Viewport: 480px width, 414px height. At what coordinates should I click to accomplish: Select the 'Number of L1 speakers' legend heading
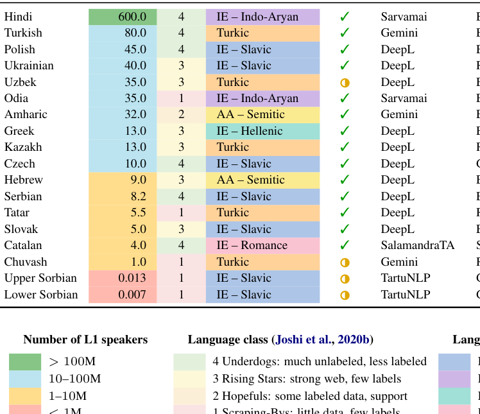tap(85, 340)
